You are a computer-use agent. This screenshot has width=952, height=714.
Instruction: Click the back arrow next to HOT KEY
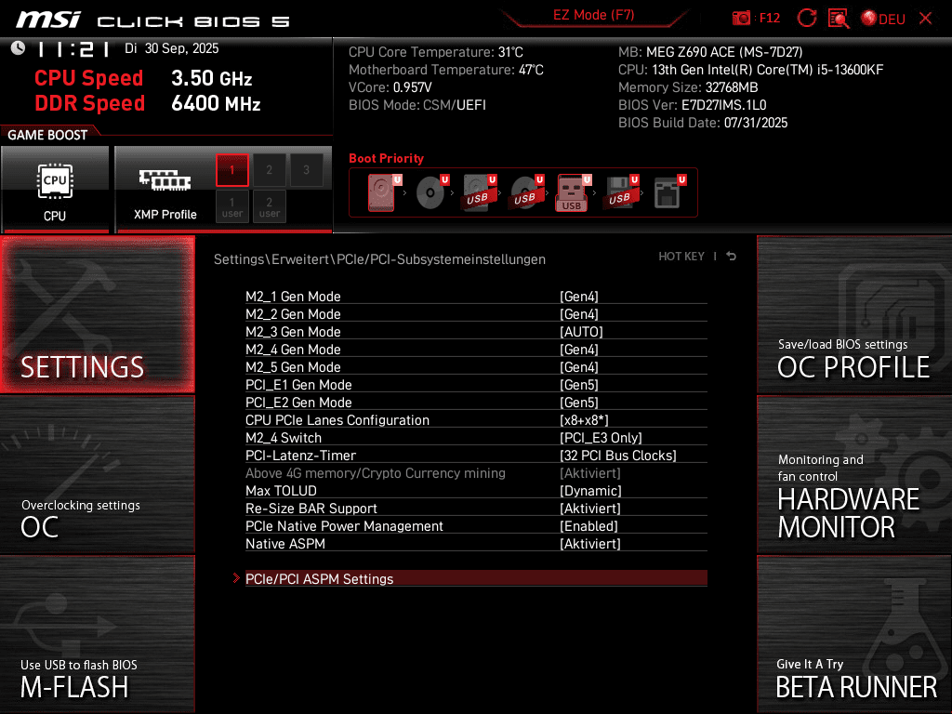coord(732,257)
